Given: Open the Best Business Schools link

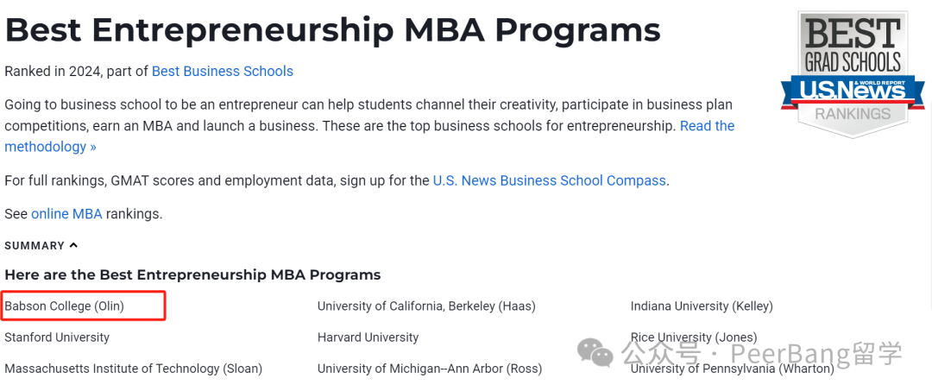Looking at the screenshot, I should coord(223,72).
